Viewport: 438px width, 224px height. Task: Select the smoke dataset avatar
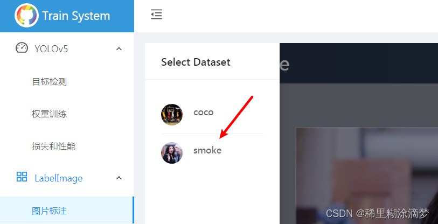(x=172, y=153)
